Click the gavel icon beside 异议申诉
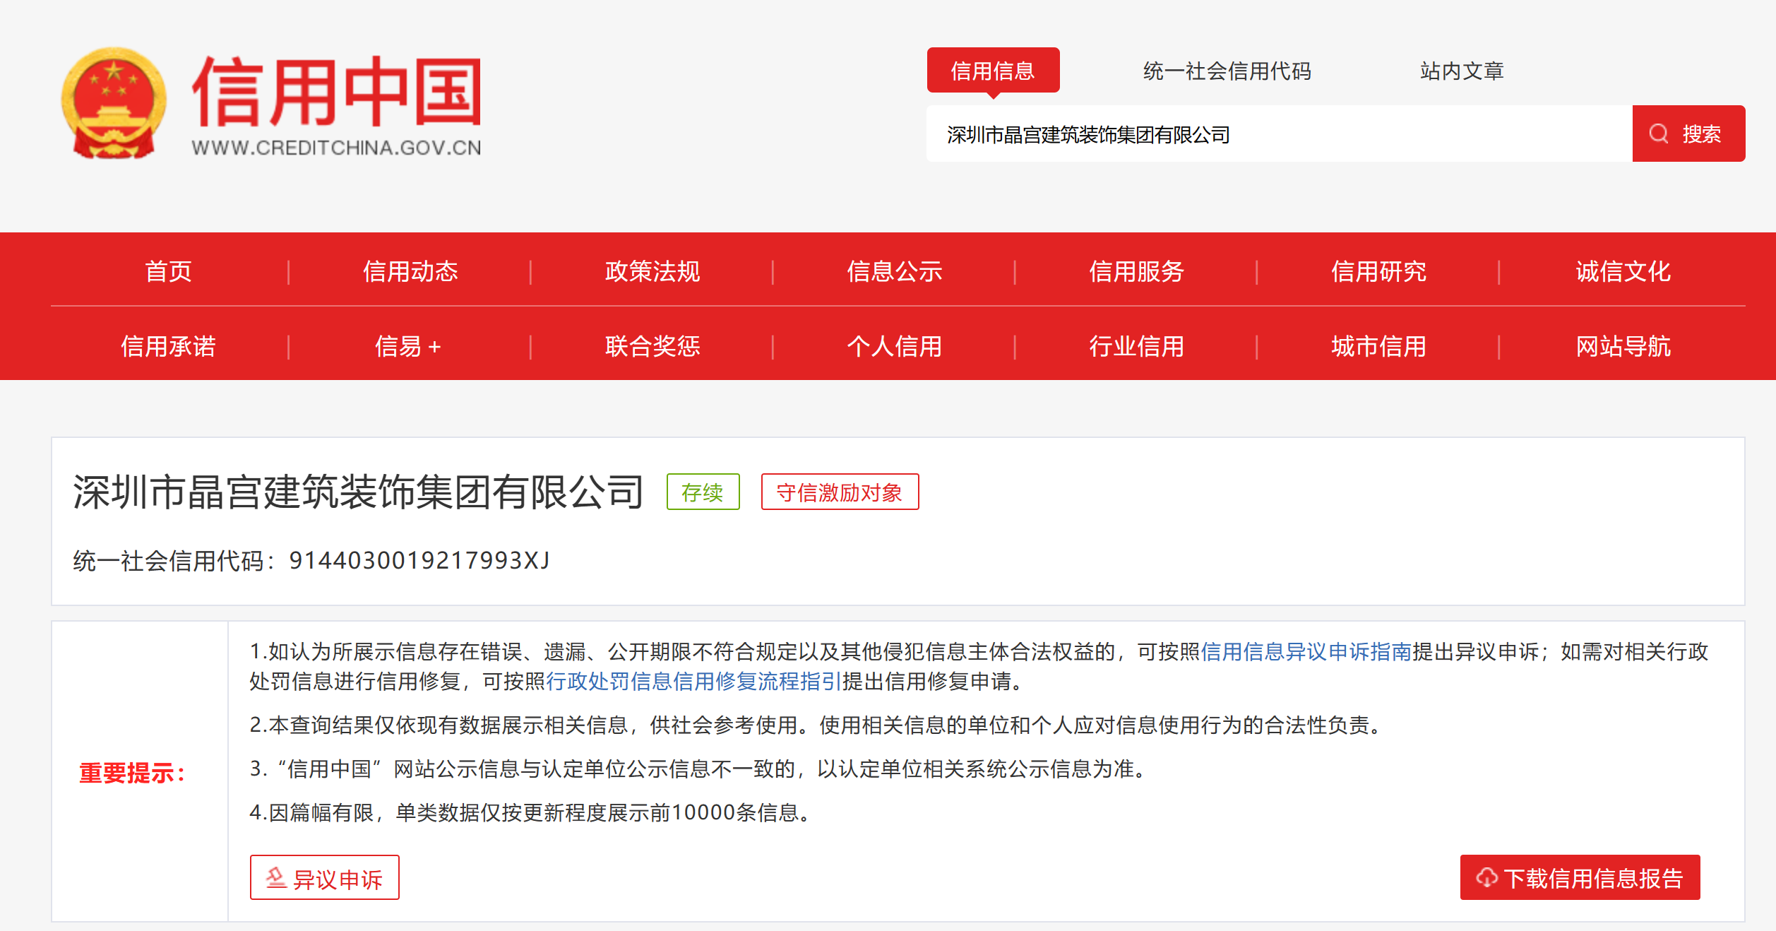 (277, 878)
